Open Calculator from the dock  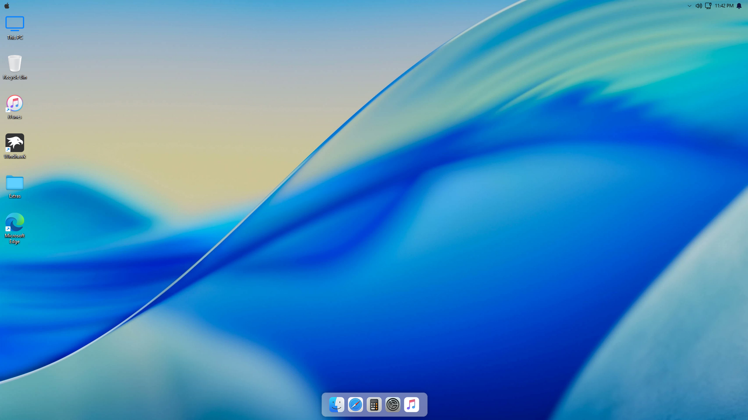[x=374, y=404]
